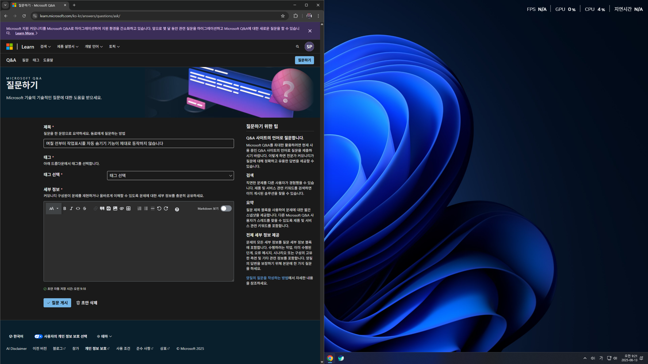The image size is (648, 364).
Task: Click inside the 세부 정보 editor body
Action: click(x=139, y=248)
